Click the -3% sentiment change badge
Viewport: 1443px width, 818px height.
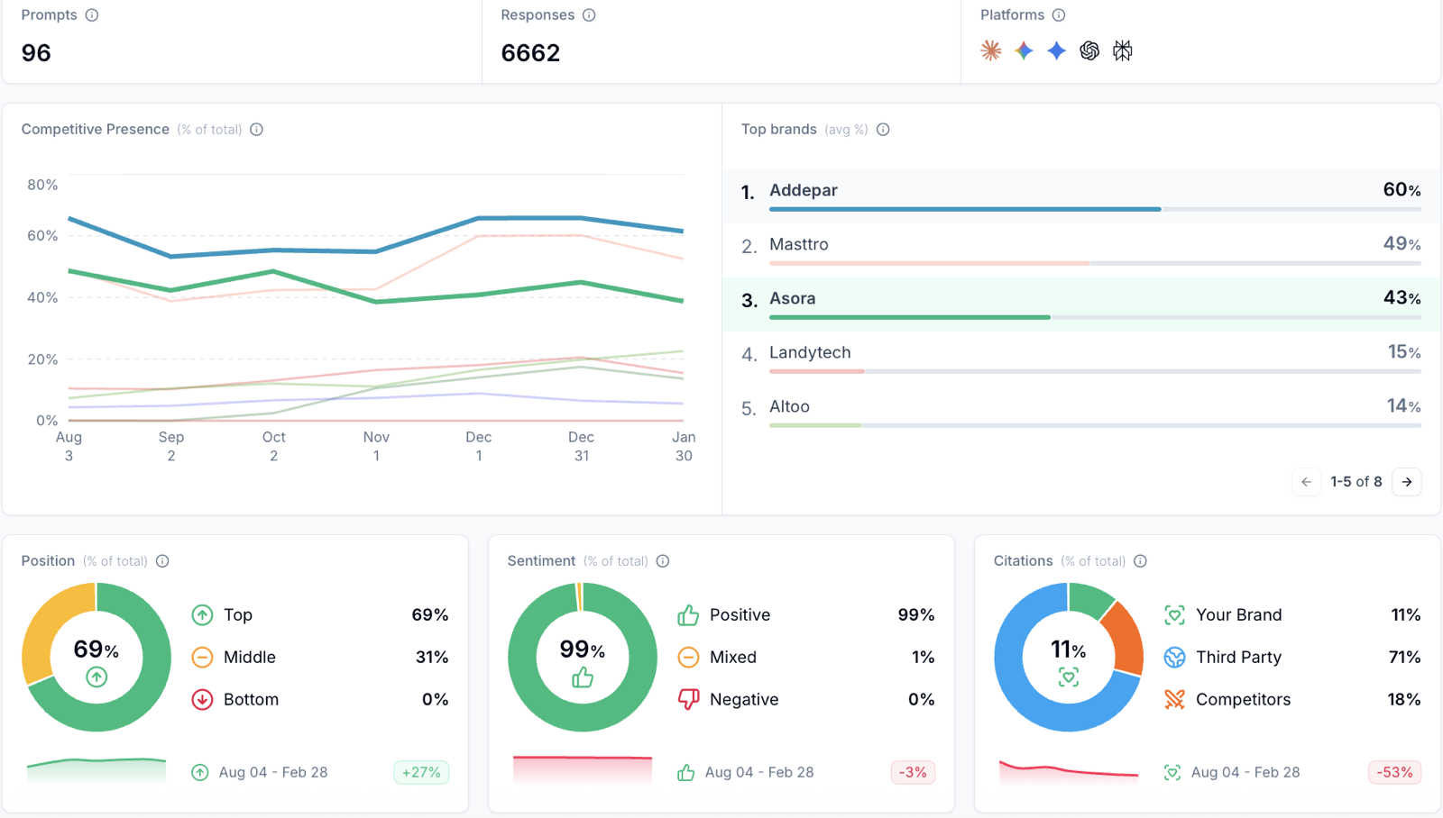click(x=913, y=773)
